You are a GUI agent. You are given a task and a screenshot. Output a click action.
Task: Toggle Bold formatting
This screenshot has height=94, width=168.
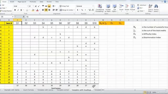15,10
